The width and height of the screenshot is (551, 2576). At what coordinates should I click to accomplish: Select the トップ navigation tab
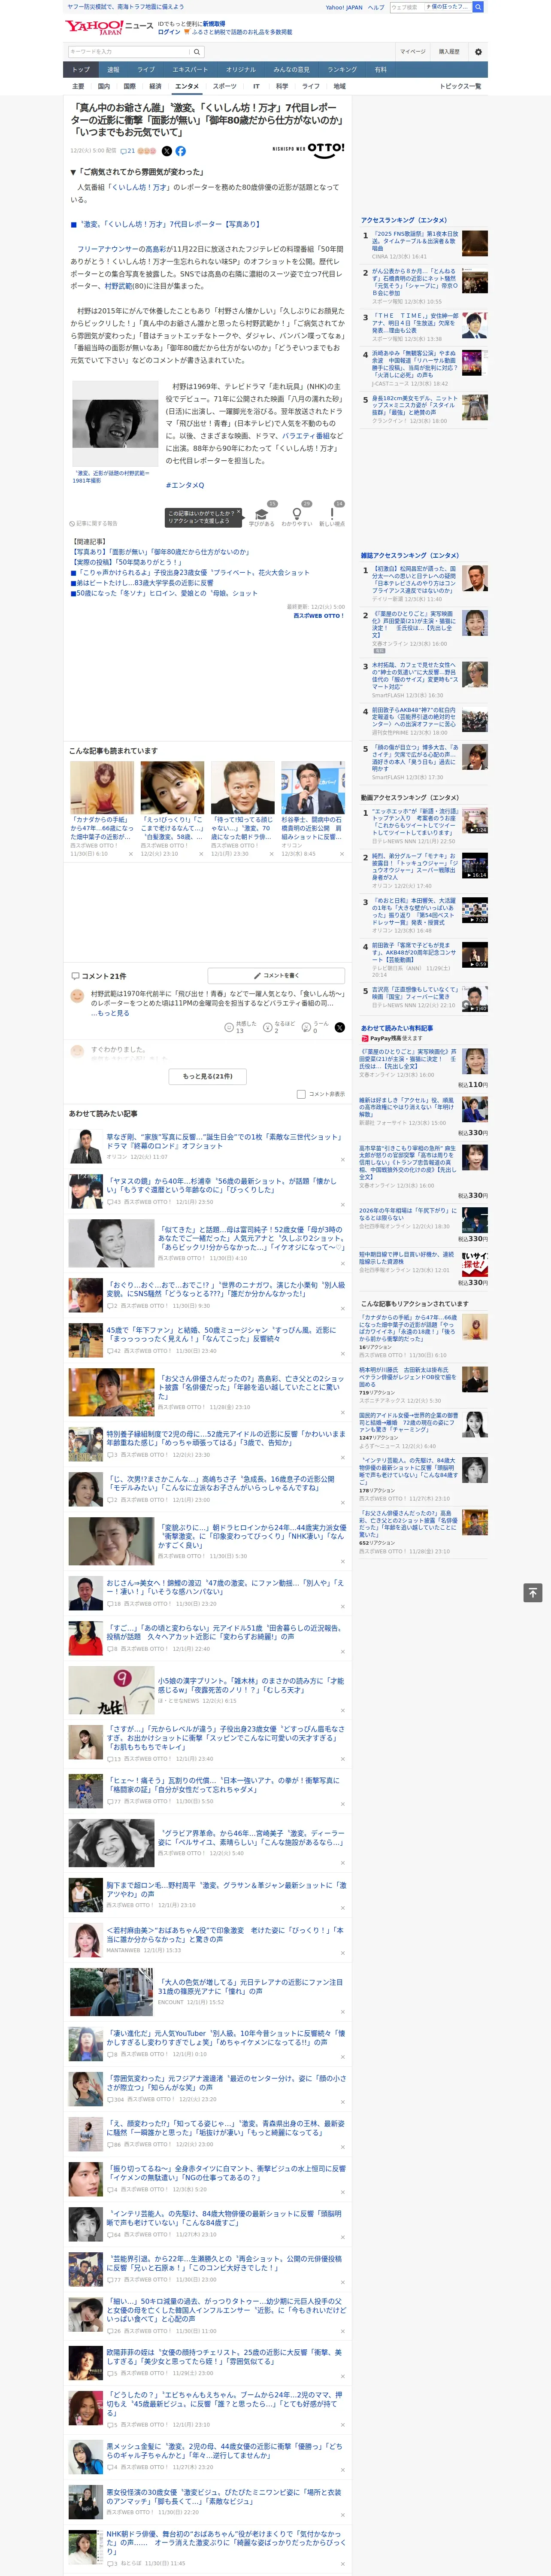click(81, 69)
